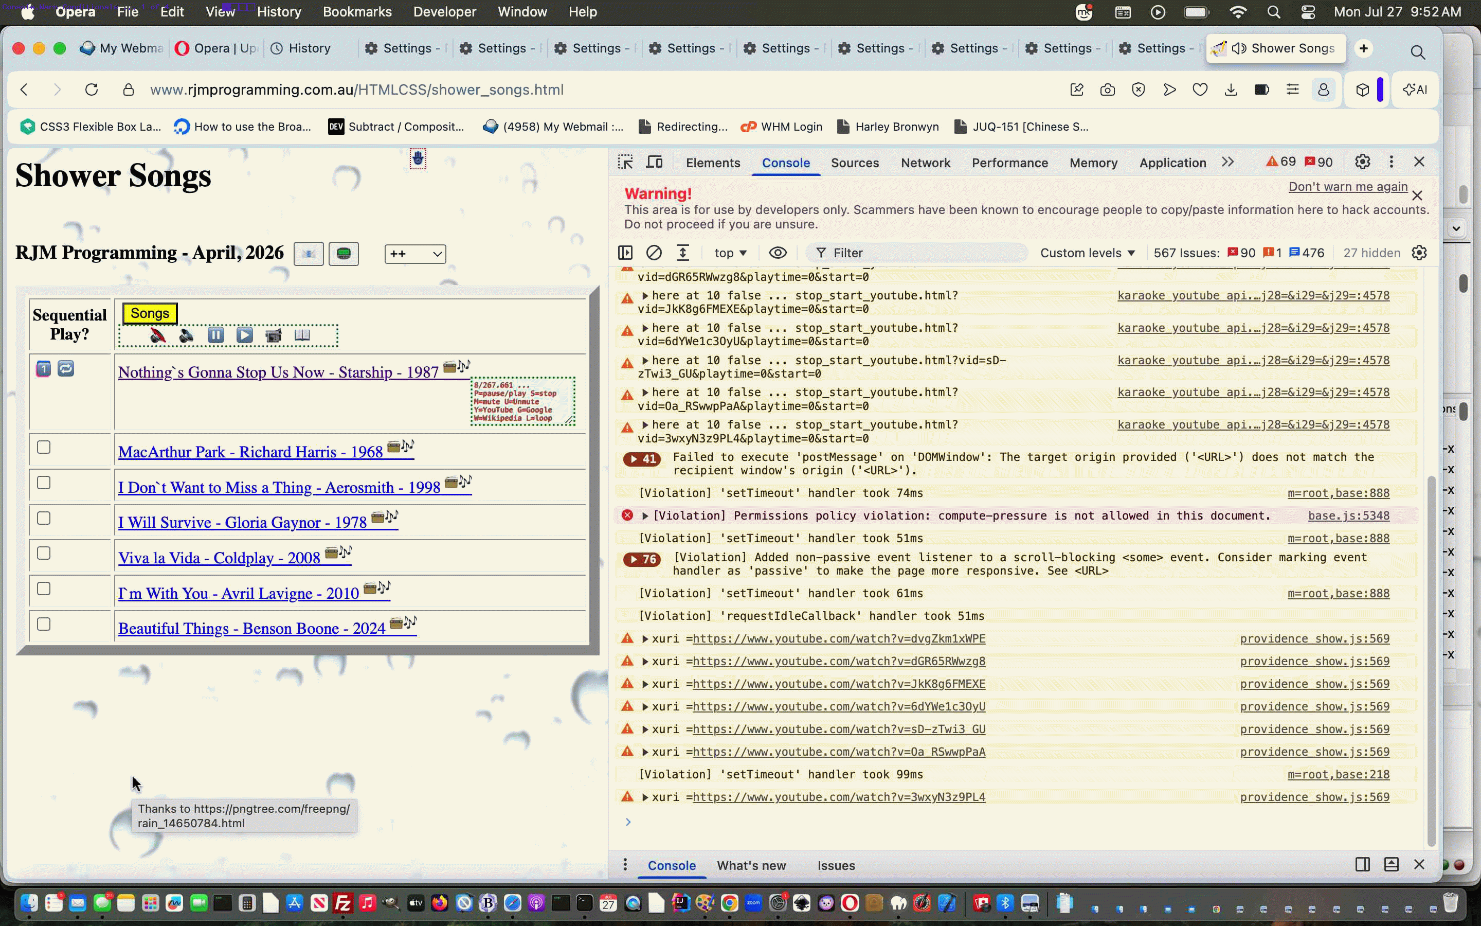Reload the shower songs page
The height and width of the screenshot is (926, 1481).
point(92,90)
